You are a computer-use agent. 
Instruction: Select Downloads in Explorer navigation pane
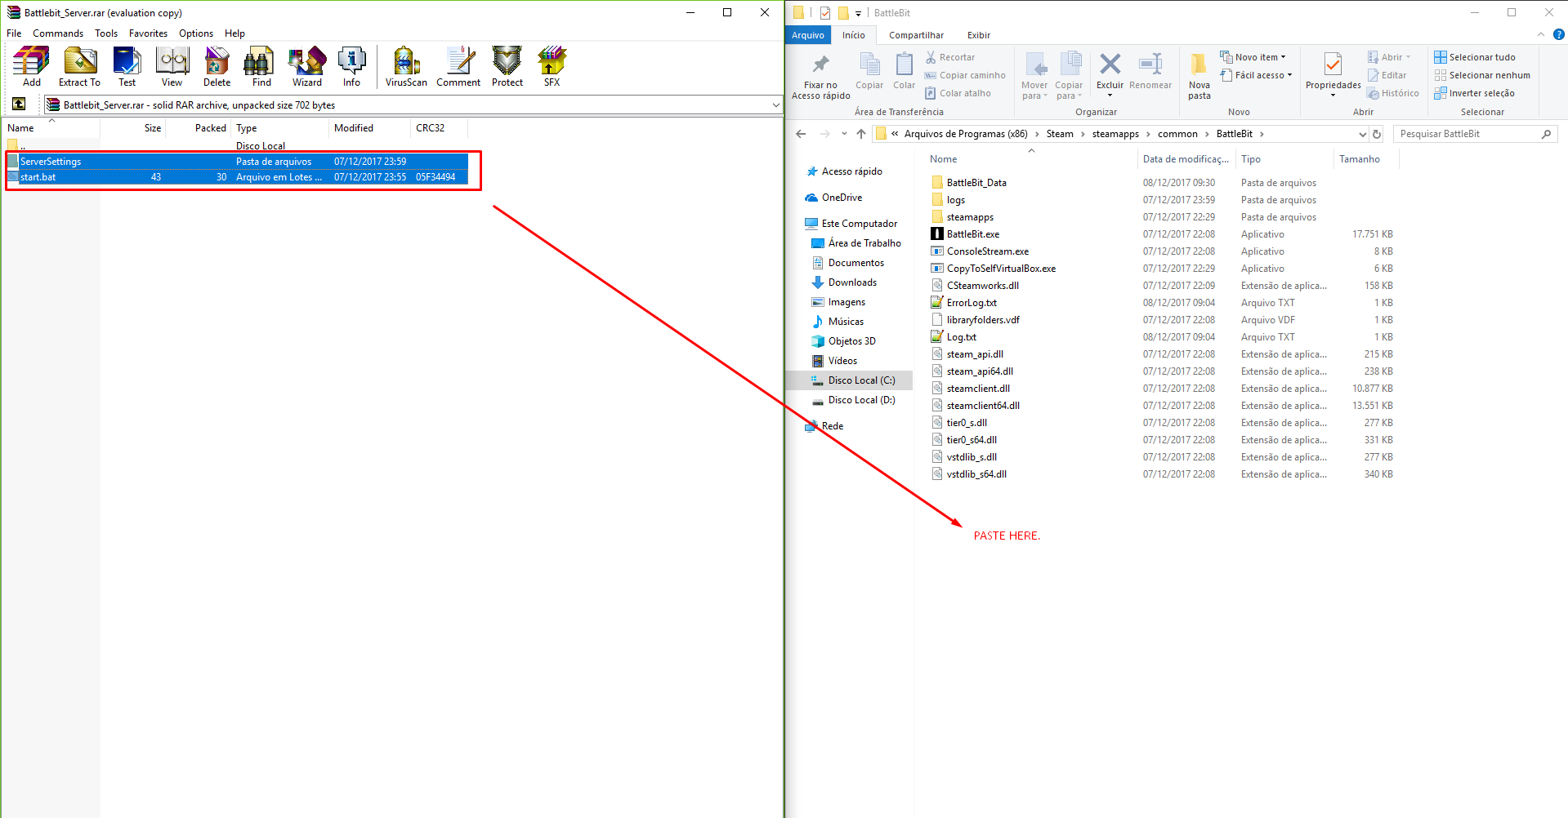(x=852, y=282)
